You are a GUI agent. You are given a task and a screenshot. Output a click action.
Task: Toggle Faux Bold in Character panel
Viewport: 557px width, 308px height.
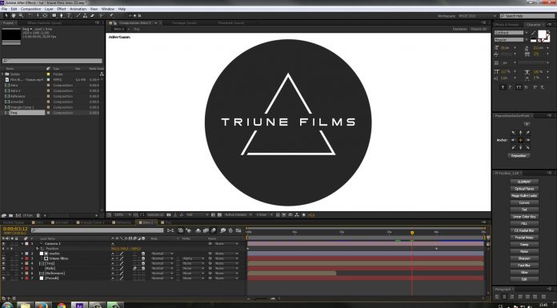click(503, 87)
